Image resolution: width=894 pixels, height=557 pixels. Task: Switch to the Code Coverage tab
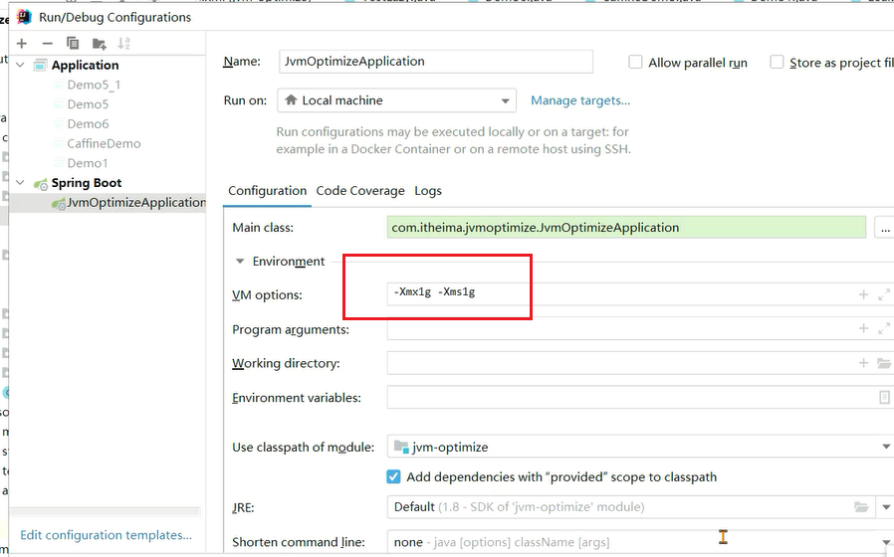coord(360,191)
